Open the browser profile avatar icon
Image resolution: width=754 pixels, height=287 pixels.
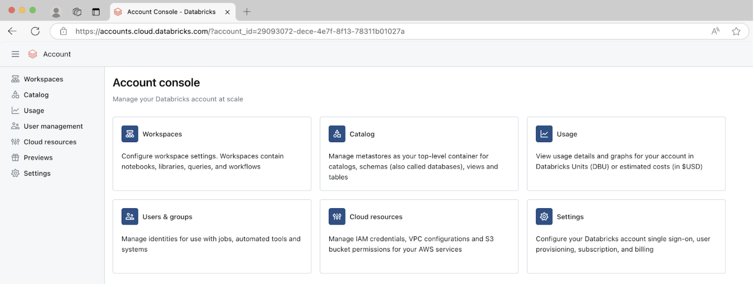point(56,12)
